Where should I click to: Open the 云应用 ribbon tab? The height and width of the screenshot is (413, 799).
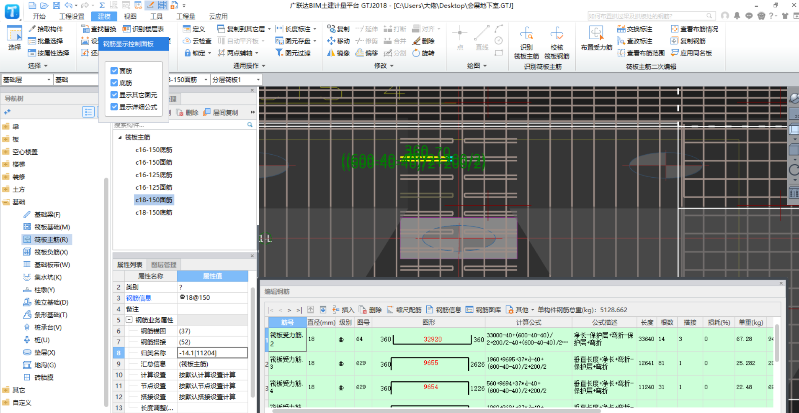218,16
